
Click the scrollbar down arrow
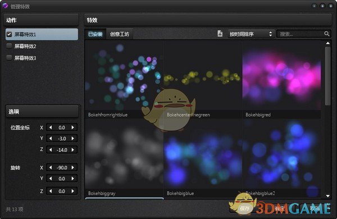pyautogui.click(x=328, y=196)
